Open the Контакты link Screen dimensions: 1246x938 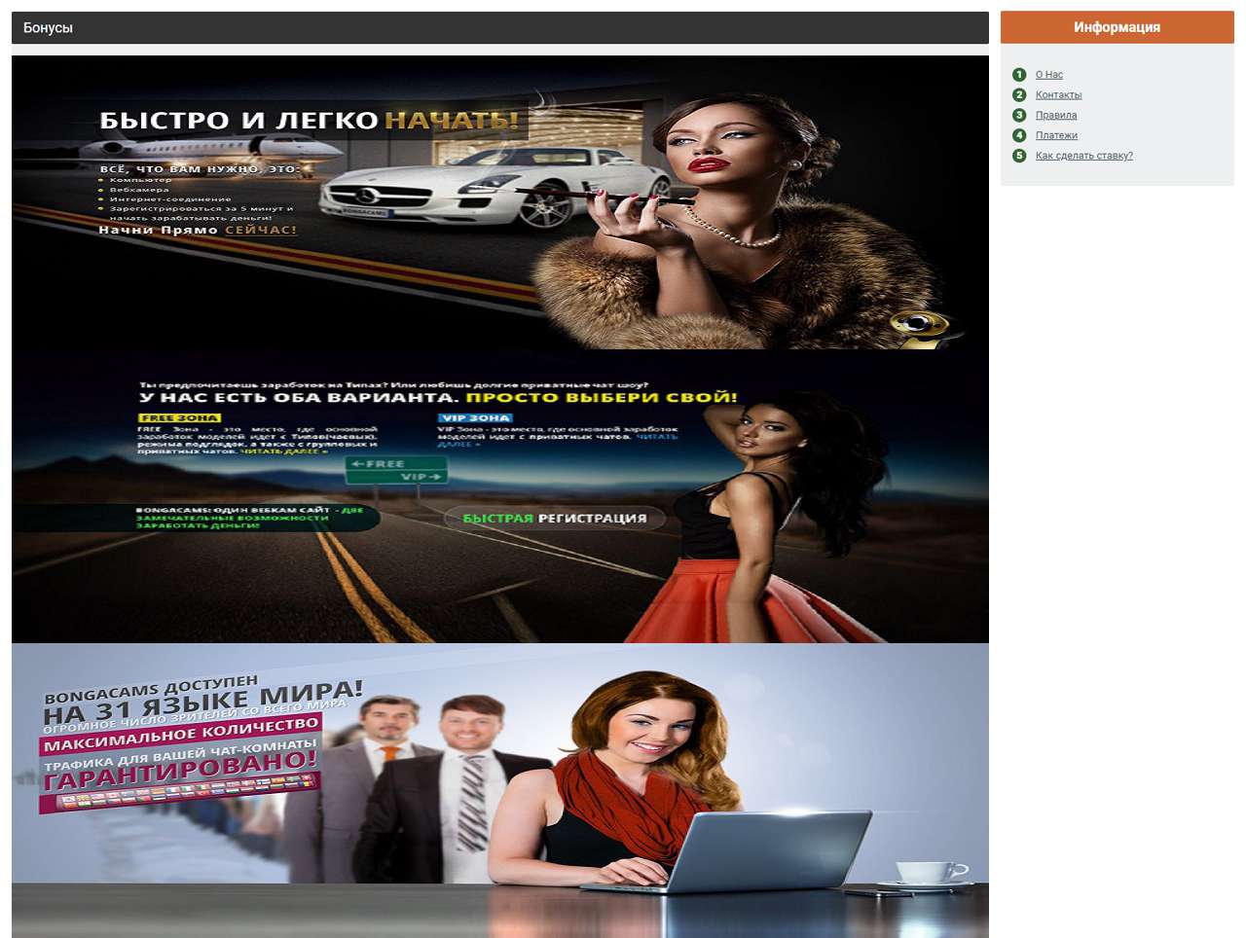pos(1058,95)
